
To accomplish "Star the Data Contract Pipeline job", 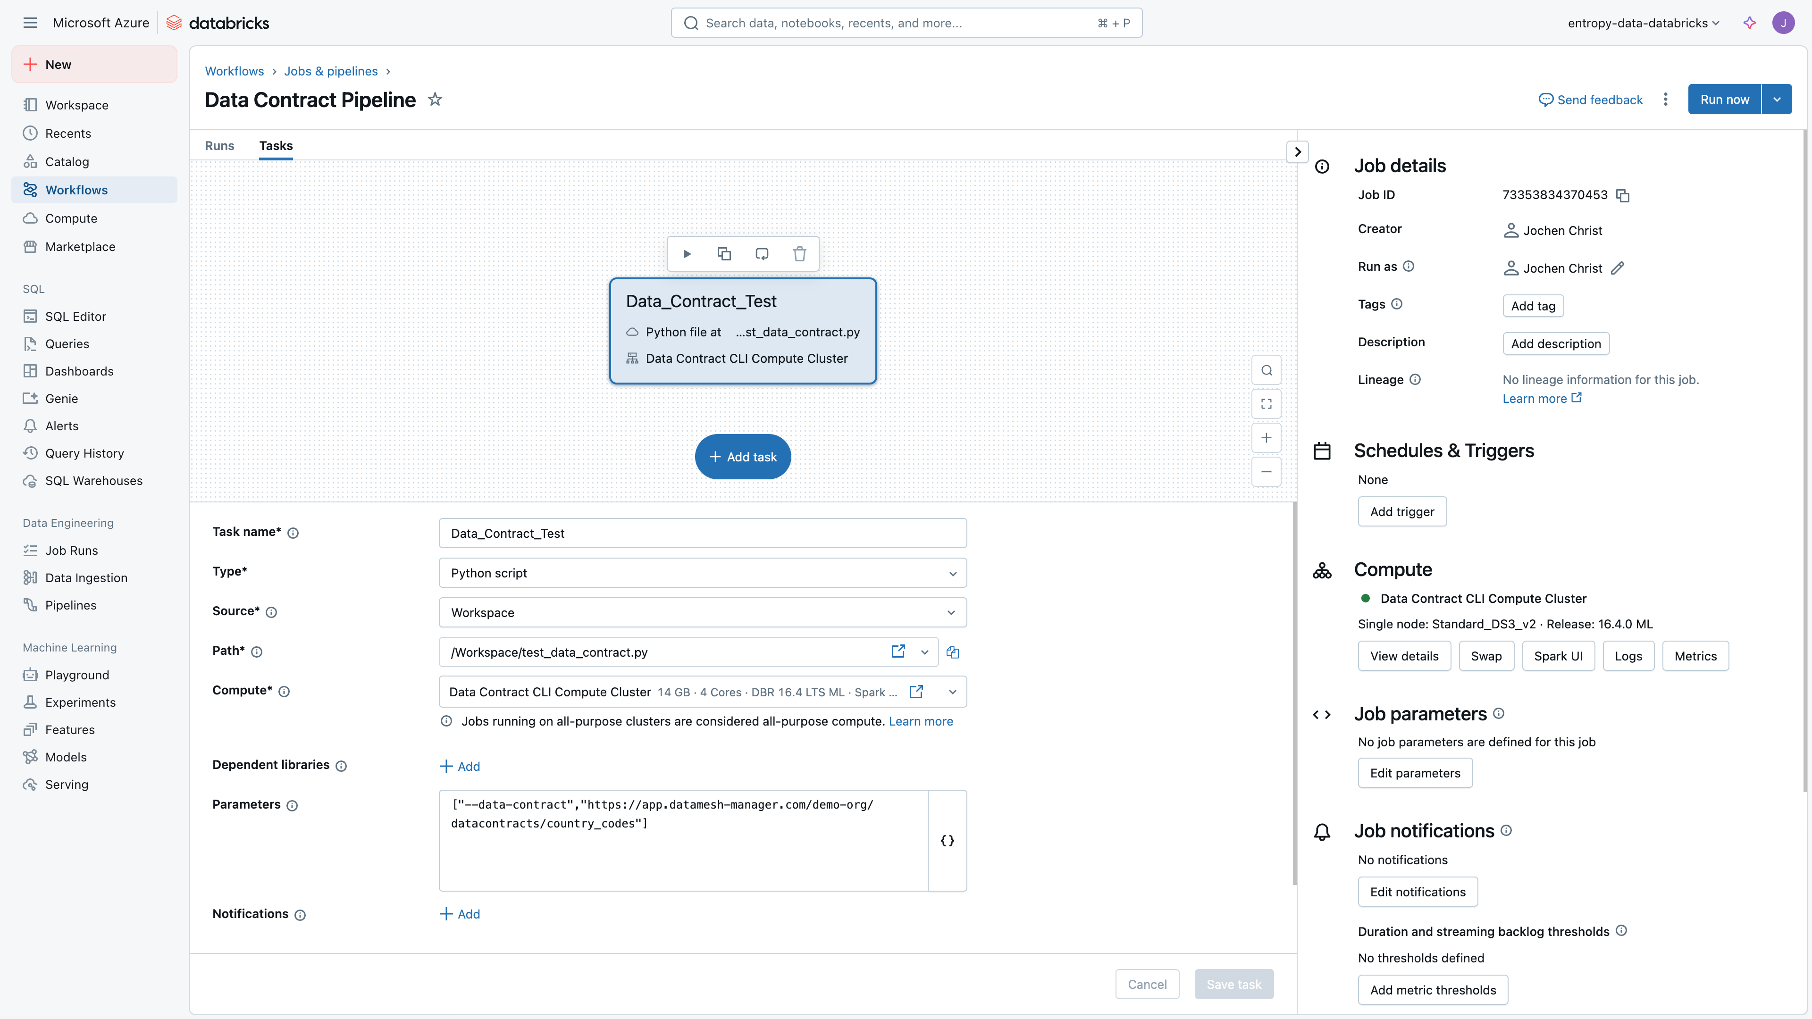I will point(436,100).
